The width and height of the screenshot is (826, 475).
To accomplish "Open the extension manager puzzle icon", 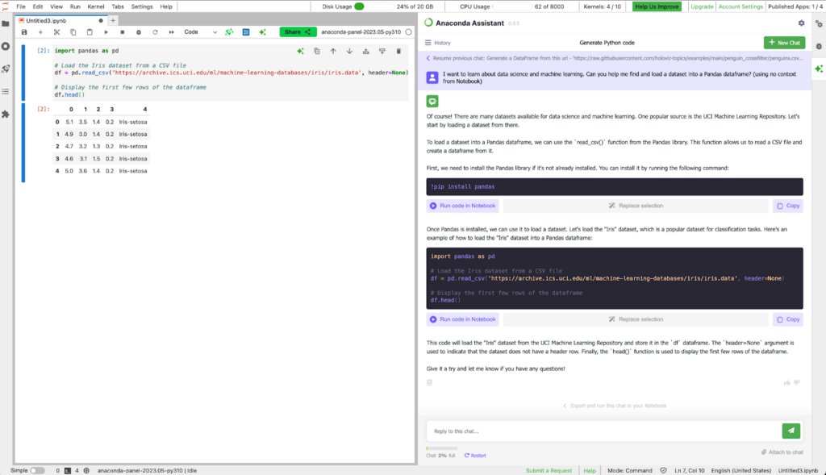I will click(x=6, y=115).
